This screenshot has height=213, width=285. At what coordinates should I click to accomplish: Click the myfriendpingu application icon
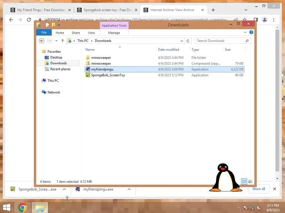88,69
